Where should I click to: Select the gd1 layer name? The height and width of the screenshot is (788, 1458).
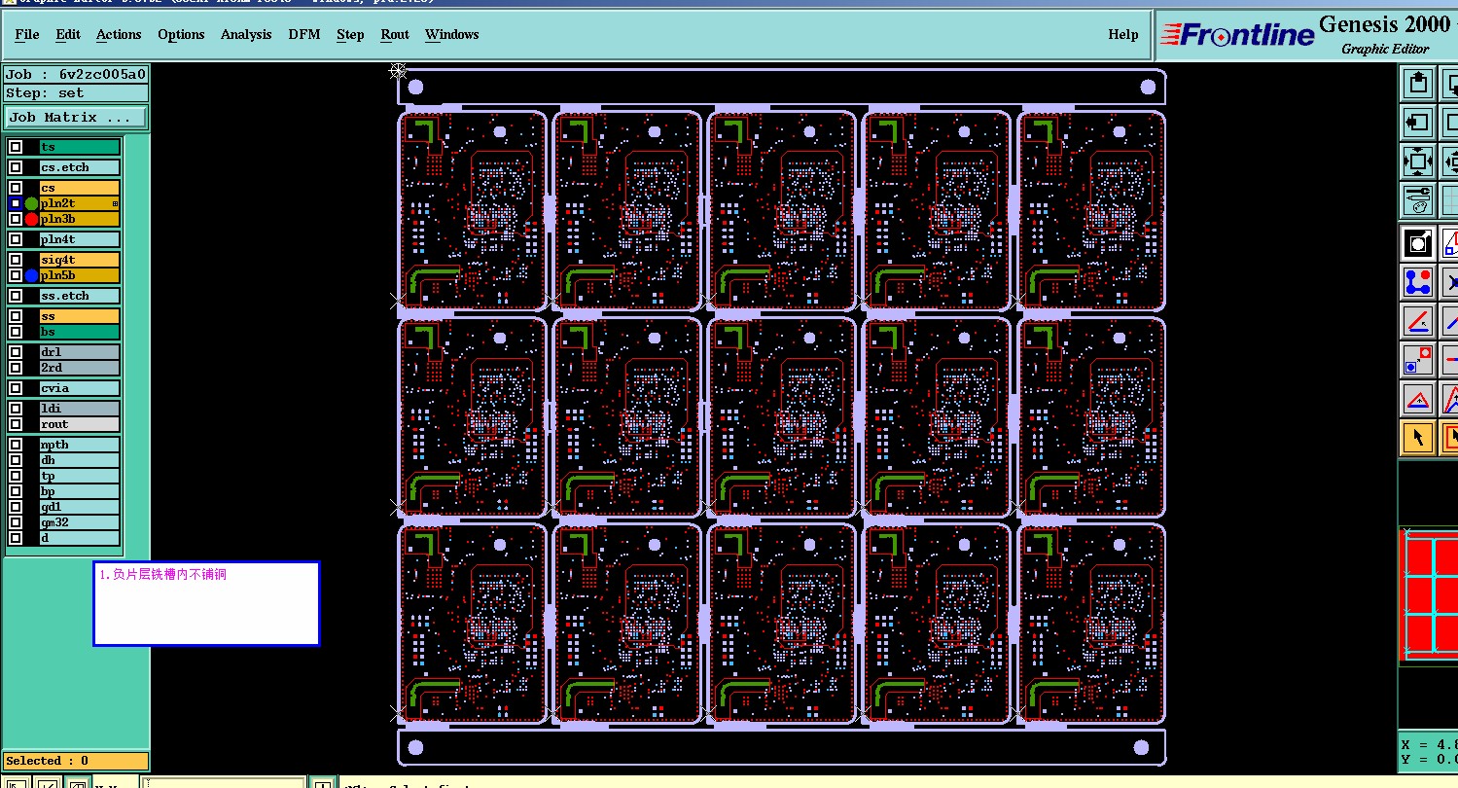pyautogui.click(x=80, y=507)
